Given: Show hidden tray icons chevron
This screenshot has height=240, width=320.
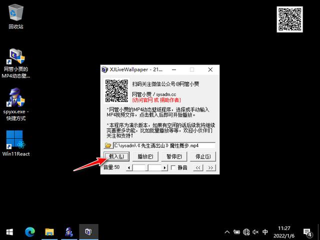Looking at the screenshot, I should [x=227, y=232].
